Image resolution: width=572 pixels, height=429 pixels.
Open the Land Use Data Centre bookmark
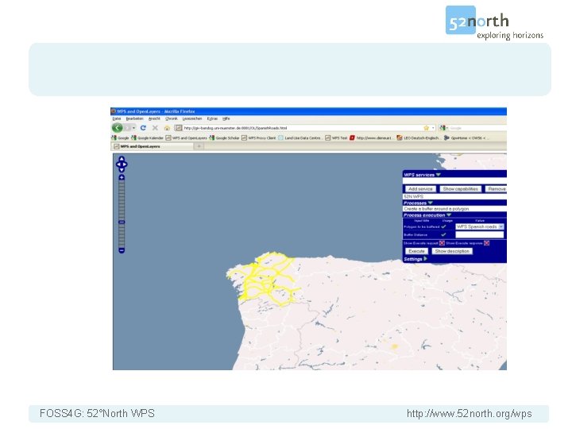300,138
